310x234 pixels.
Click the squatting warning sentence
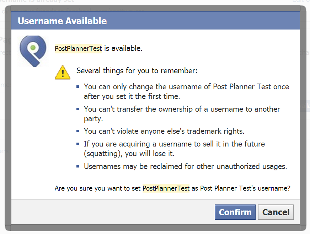(174, 149)
